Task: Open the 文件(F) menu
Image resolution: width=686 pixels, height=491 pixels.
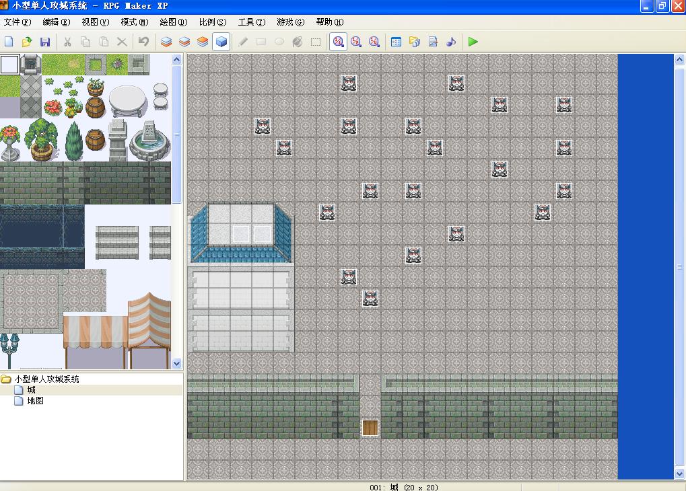Action: click(x=18, y=22)
